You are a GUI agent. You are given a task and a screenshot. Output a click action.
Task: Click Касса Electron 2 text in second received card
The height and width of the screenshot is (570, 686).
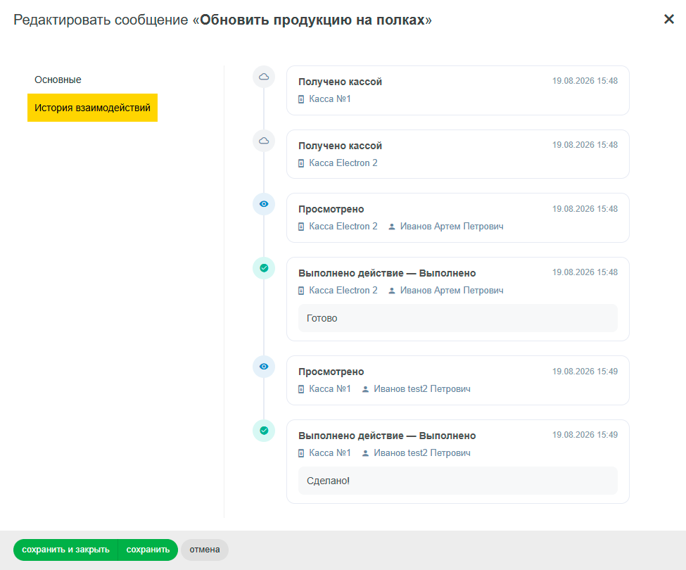[x=343, y=163]
